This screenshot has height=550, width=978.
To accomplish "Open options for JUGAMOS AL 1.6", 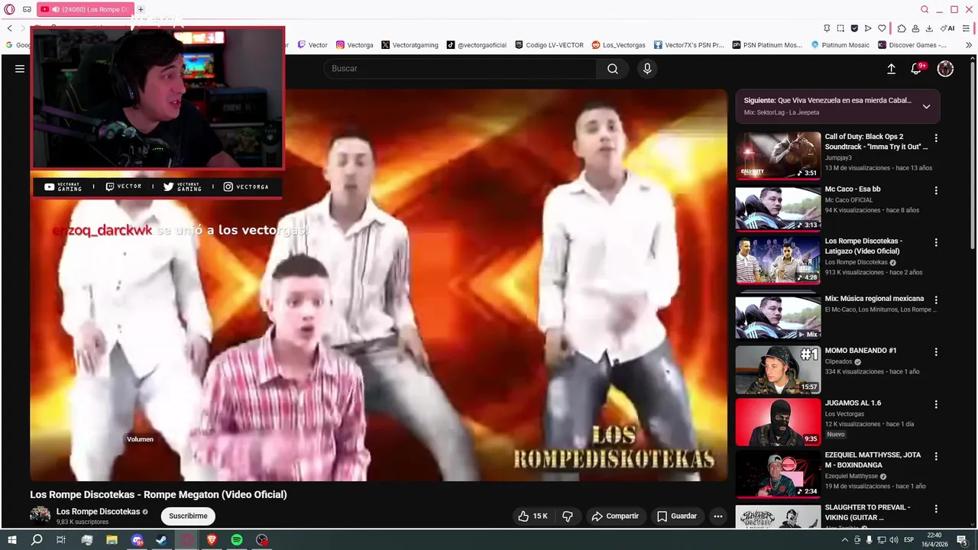I will (936, 405).
